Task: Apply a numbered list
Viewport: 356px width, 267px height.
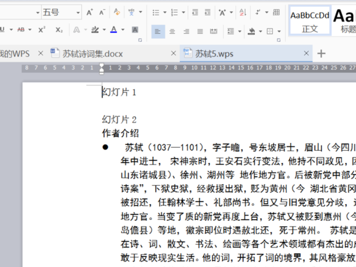Action: pos(174,12)
